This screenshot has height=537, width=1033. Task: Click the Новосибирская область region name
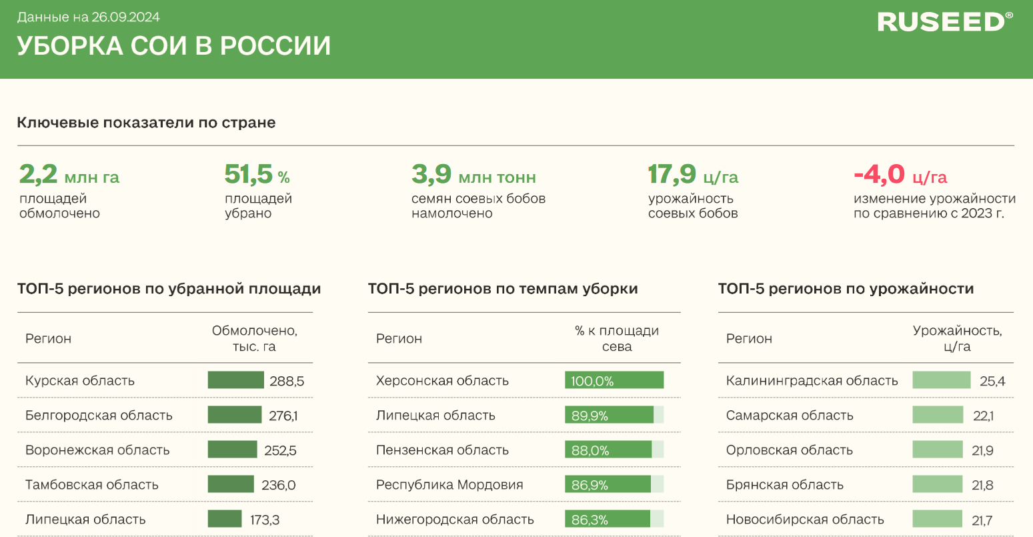805,520
